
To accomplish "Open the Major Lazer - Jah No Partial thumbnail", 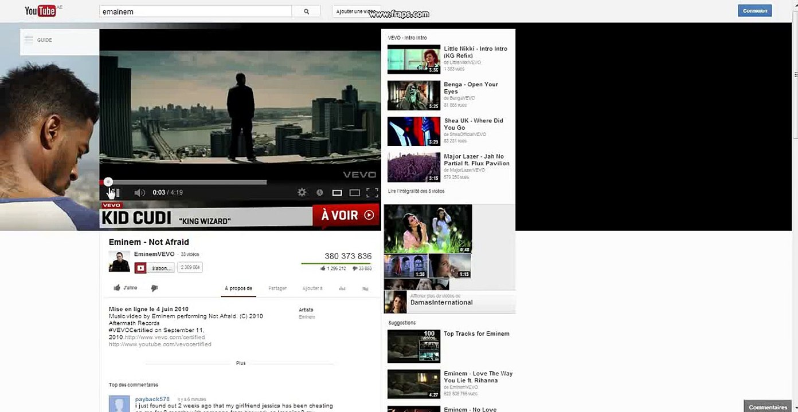I will [414, 168].
